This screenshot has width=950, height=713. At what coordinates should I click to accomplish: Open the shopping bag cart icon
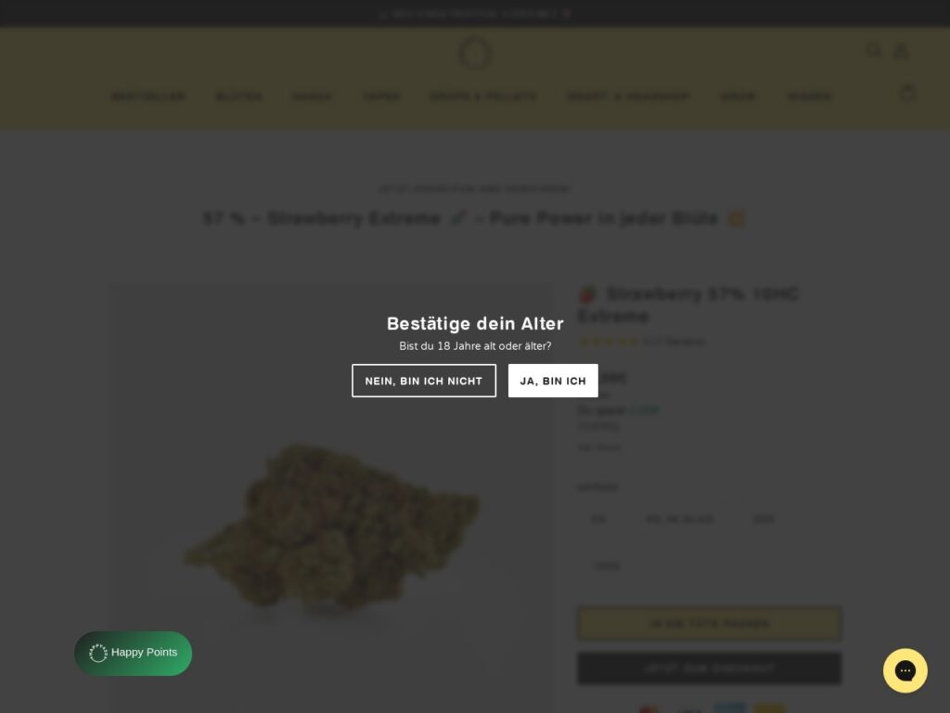pos(907,93)
